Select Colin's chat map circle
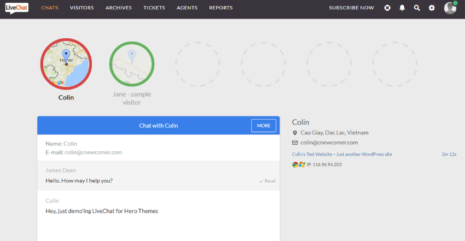This screenshot has width=465, height=241. (66, 64)
